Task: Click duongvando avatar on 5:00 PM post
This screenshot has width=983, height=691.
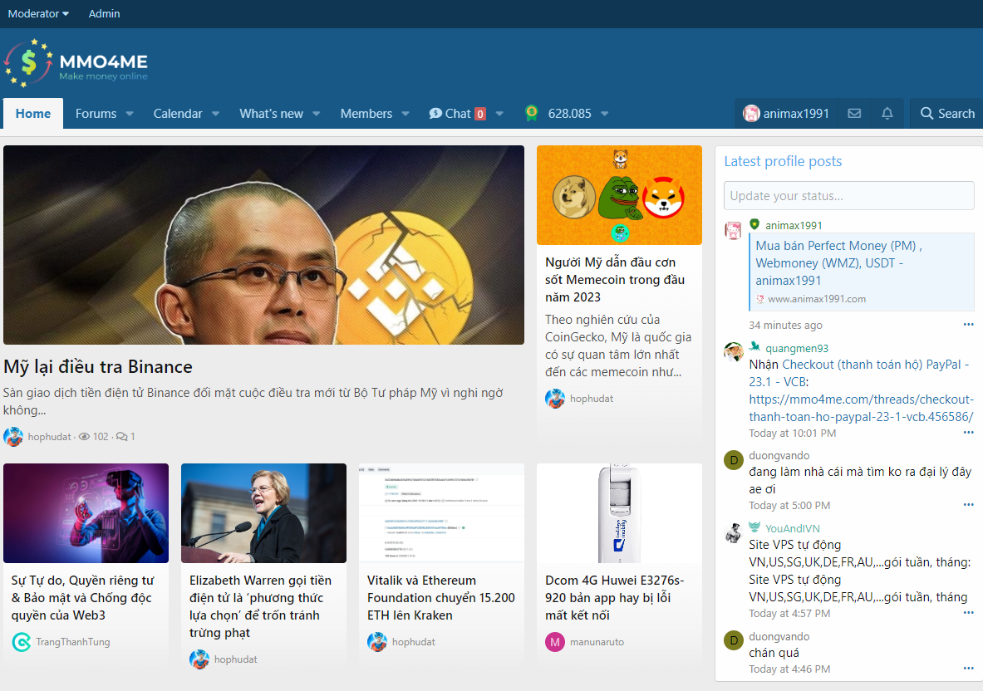Action: pyautogui.click(x=734, y=460)
